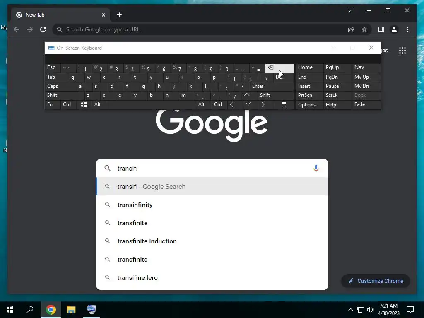Image resolution: width=424 pixels, height=318 pixels.
Task: Pick 'transfinite induction' suggestion
Action: coord(212,241)
